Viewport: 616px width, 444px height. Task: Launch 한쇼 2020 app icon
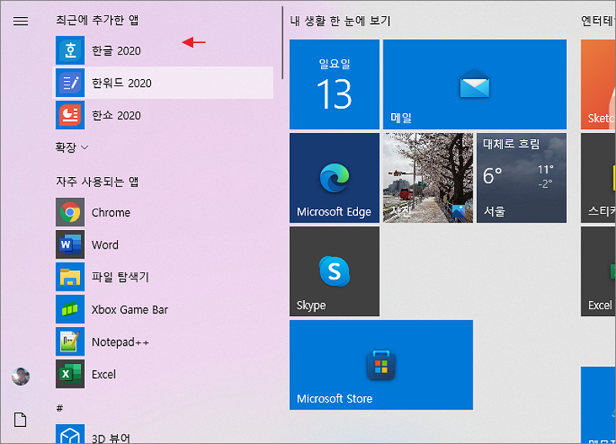coord(70,115)
